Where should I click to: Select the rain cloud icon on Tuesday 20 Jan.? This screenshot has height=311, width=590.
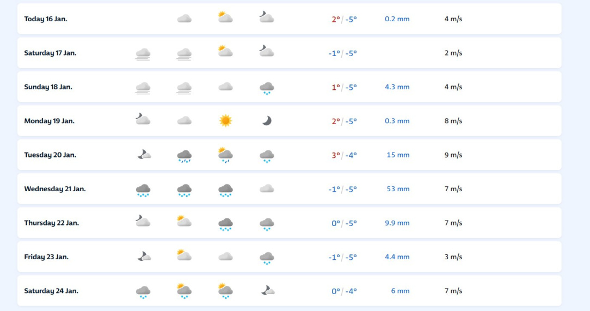point(185,156)
